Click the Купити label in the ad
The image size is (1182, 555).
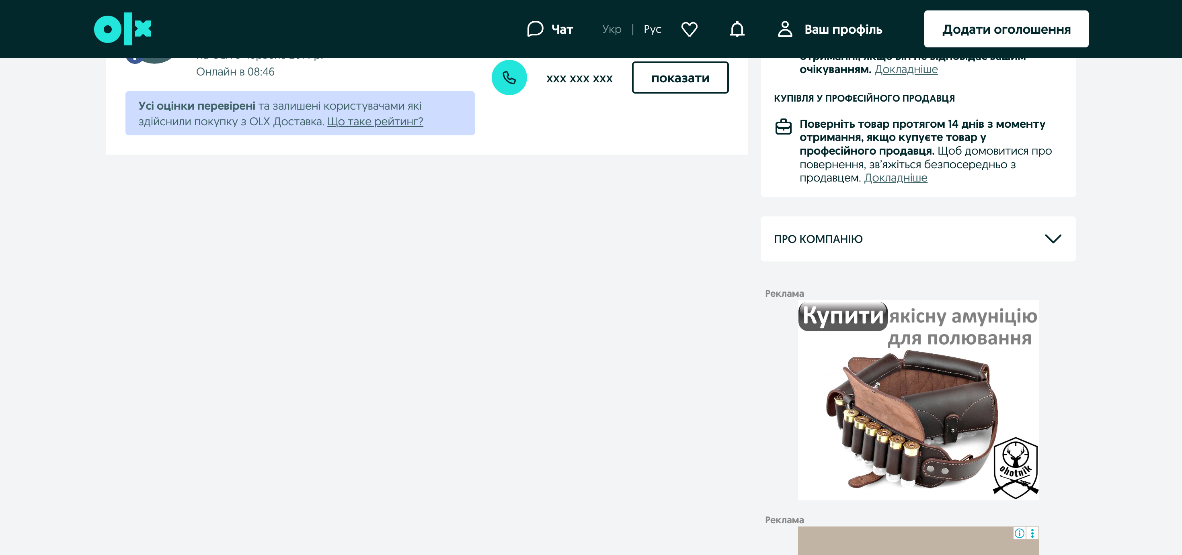843,316
